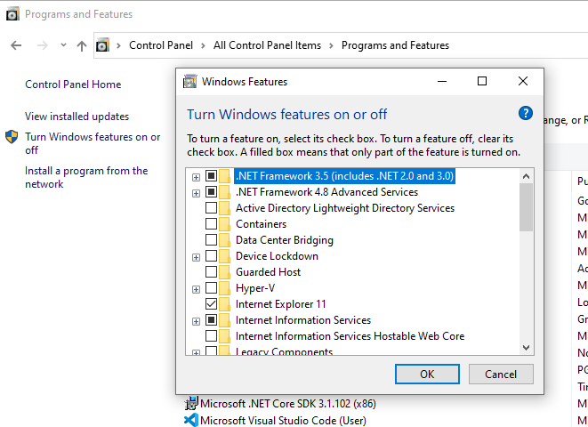The image size is (588, 427).
Task: Click folder icon beside Guarded Host
Action: (x=225, y=272)
